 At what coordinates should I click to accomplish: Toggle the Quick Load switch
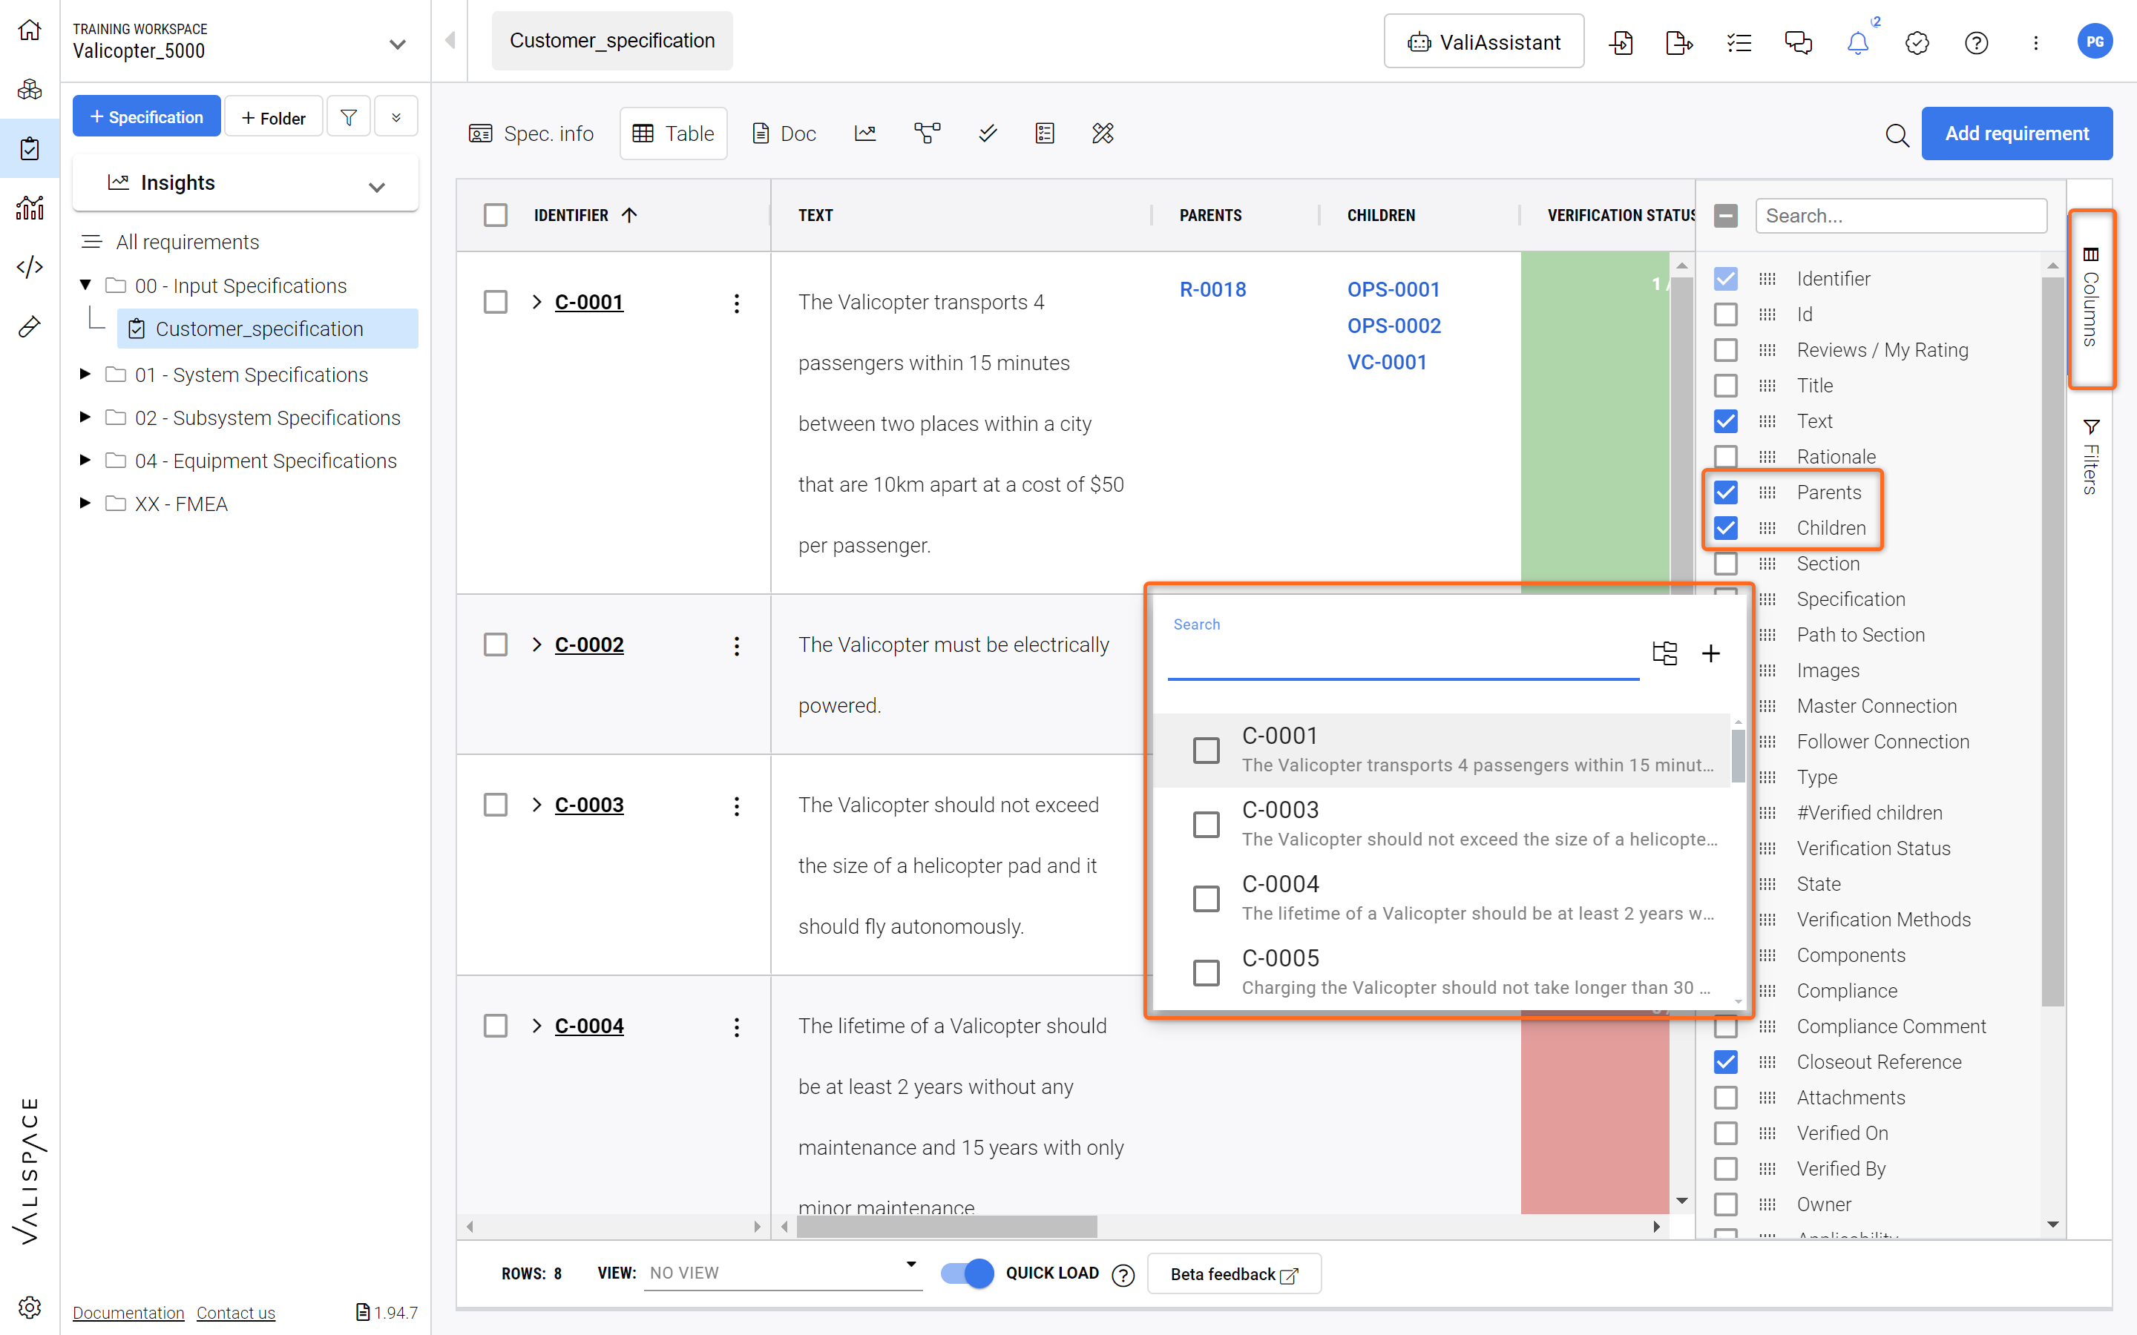[967, 1273]
